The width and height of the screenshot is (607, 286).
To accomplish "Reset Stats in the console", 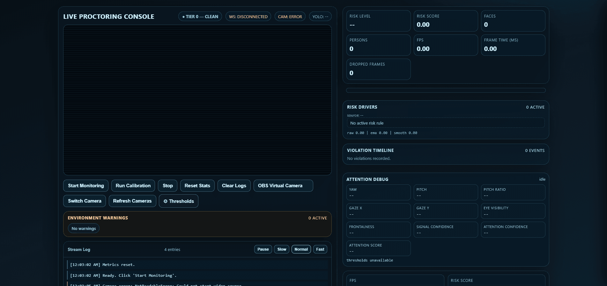I will click(197, 186).
